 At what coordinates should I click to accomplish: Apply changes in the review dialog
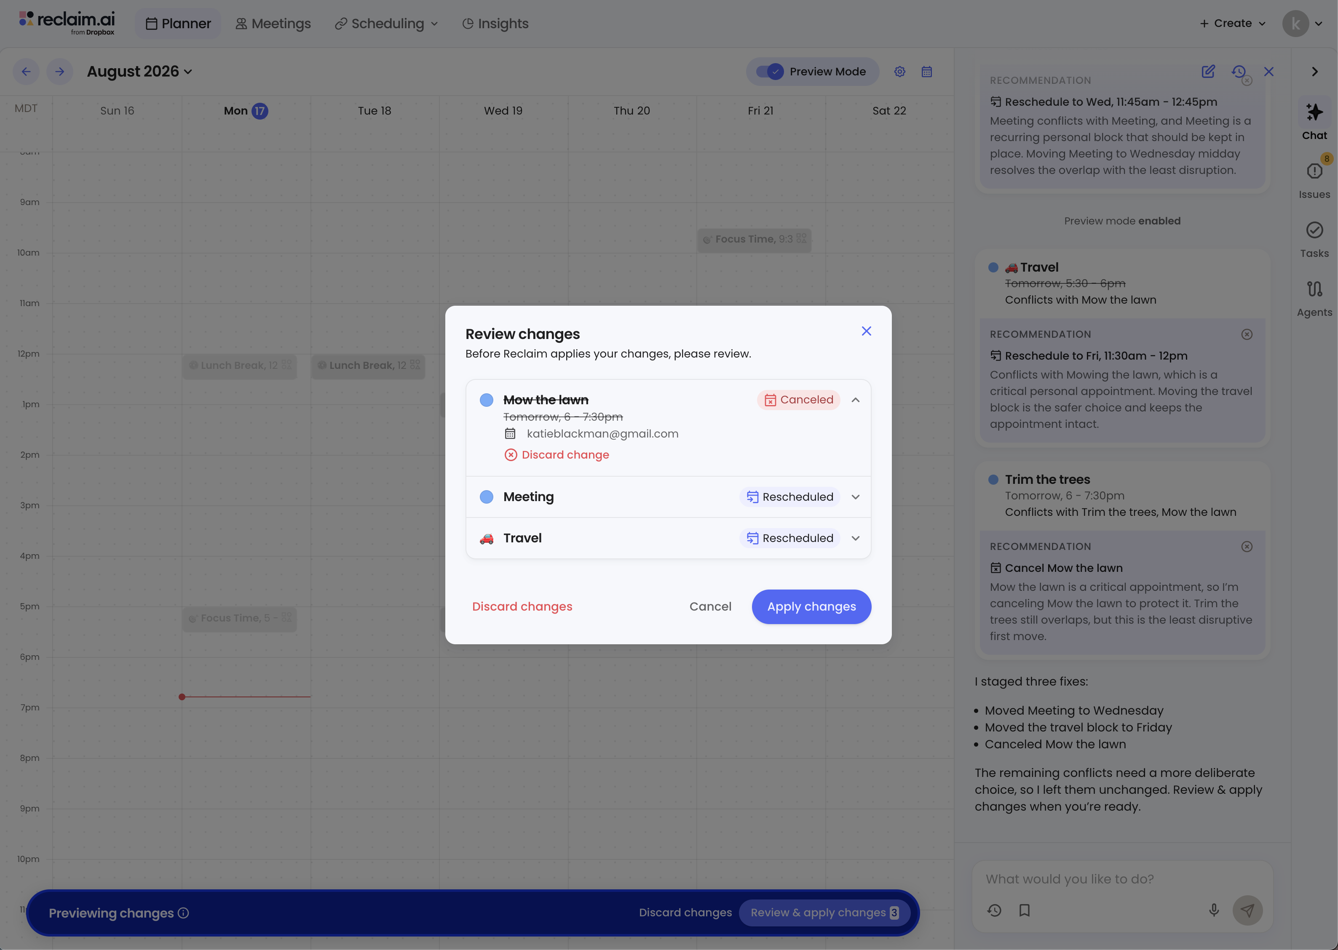(811, 607)
